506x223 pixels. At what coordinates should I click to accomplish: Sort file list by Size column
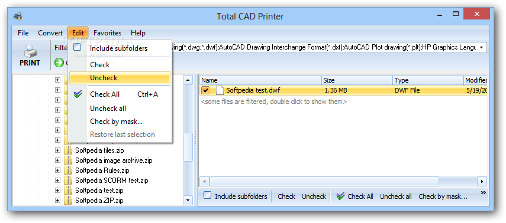[x=357, y=80]
